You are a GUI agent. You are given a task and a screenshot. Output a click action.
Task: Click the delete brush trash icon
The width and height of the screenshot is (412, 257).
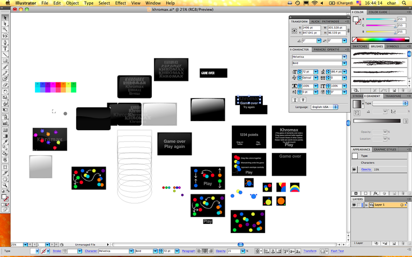[403, 90]
